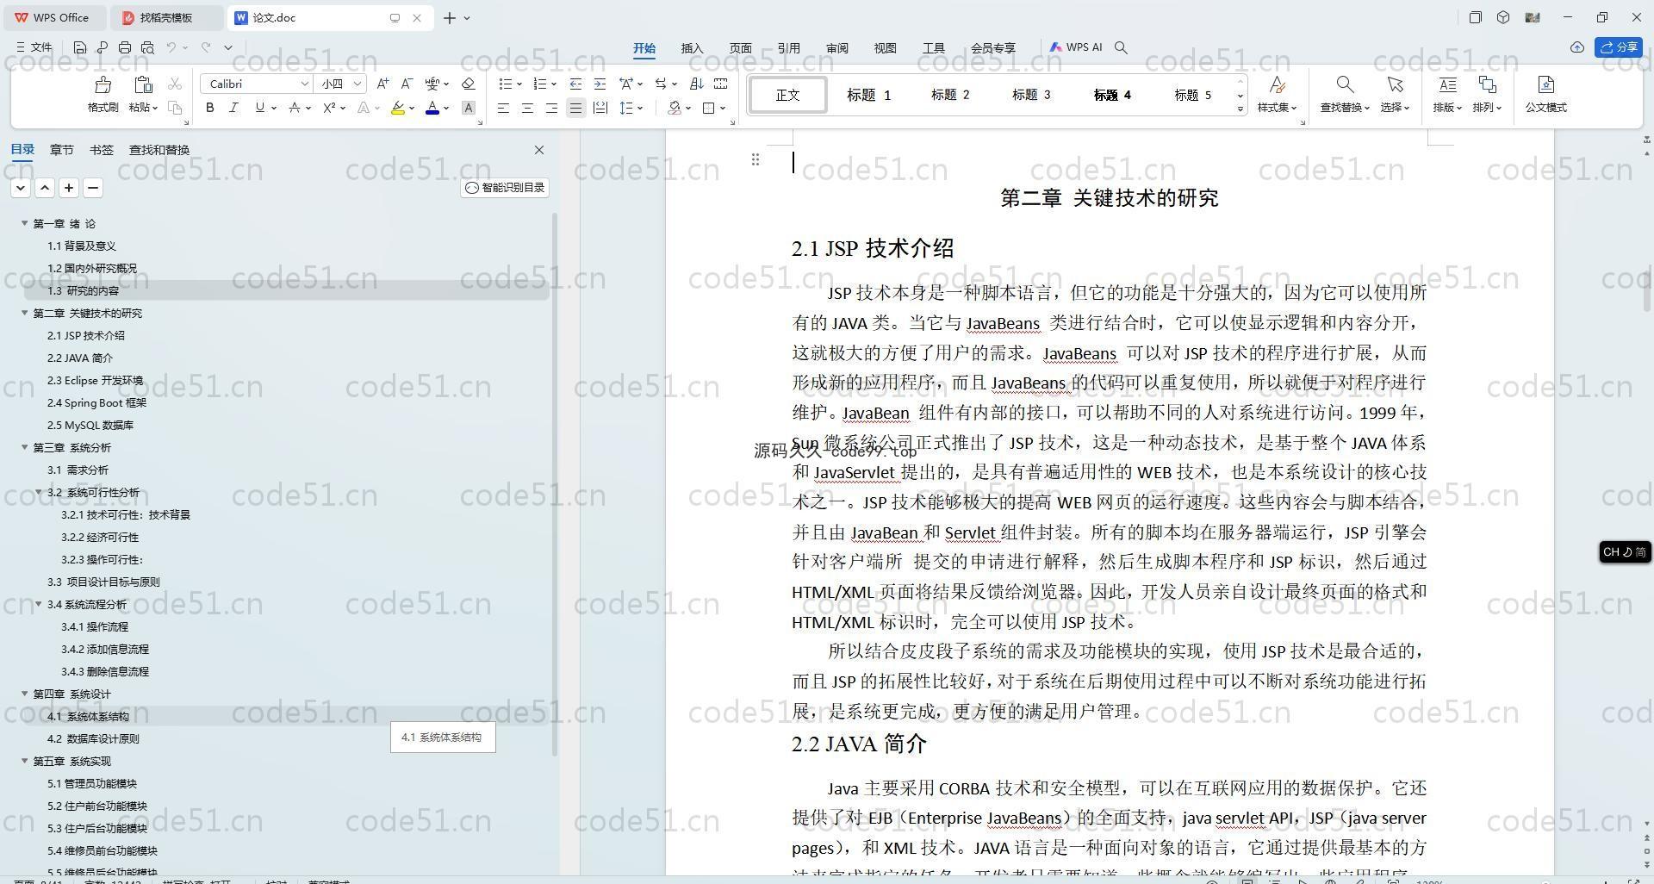Click the save document icon
The image size is (1654, 884).
tap(80, 47)
